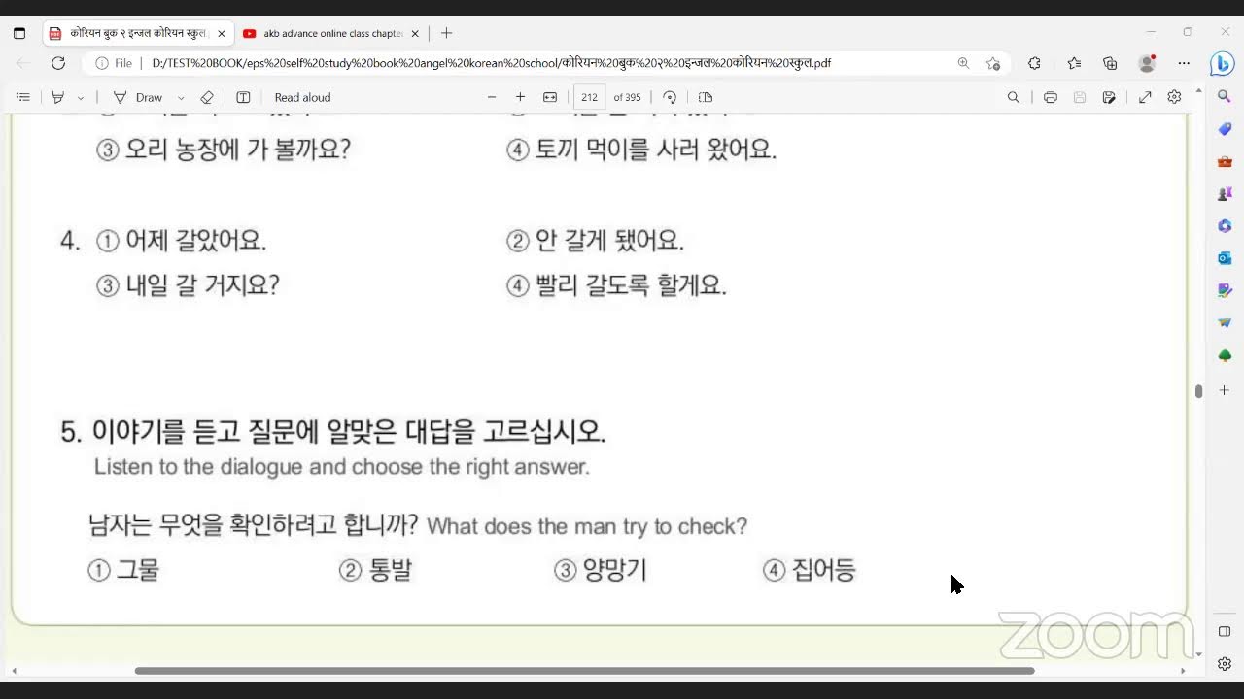Zoom out with minus button
The width and height of the screenshot is (1244, 699).
(492, 97)
